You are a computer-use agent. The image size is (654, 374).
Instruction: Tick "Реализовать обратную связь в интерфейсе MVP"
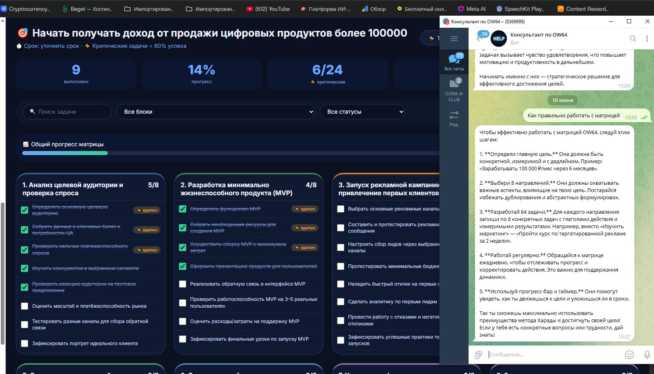click(183, 284)
